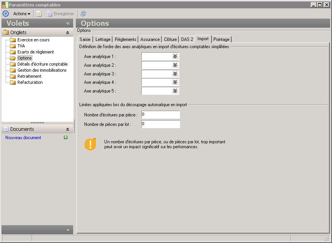Open the Axe analytique 3 dropdown

pos(175,74)
